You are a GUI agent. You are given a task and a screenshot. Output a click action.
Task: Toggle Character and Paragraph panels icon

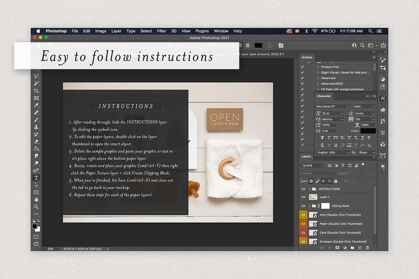(x=281, y=45)
